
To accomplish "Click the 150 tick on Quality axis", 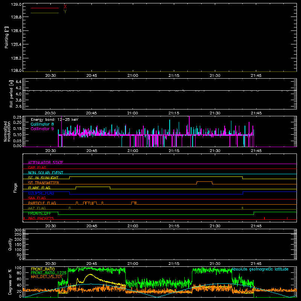I will point(18,245).
